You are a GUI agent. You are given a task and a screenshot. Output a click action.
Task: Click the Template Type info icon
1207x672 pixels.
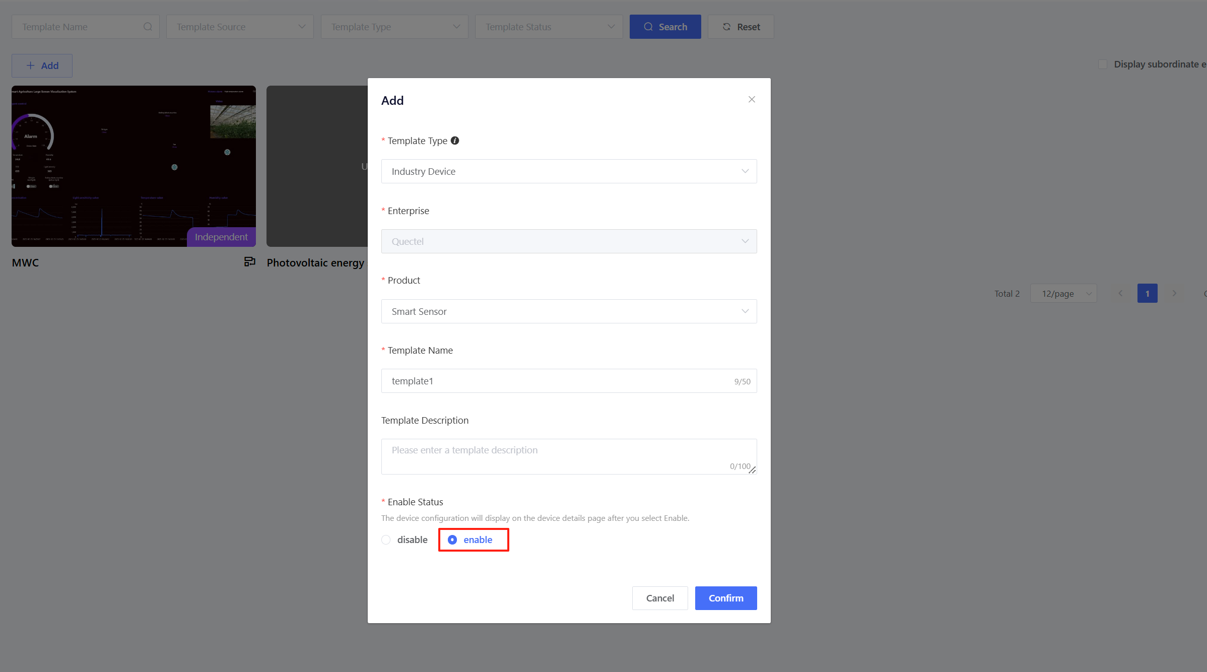click(x=455, y=141)
